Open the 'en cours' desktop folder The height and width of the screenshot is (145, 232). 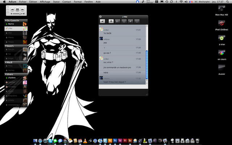click(x=221, y=55)
